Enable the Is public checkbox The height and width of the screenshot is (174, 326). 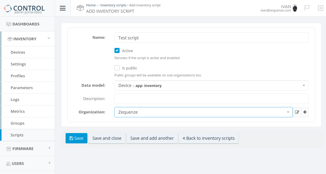(117, 68)
